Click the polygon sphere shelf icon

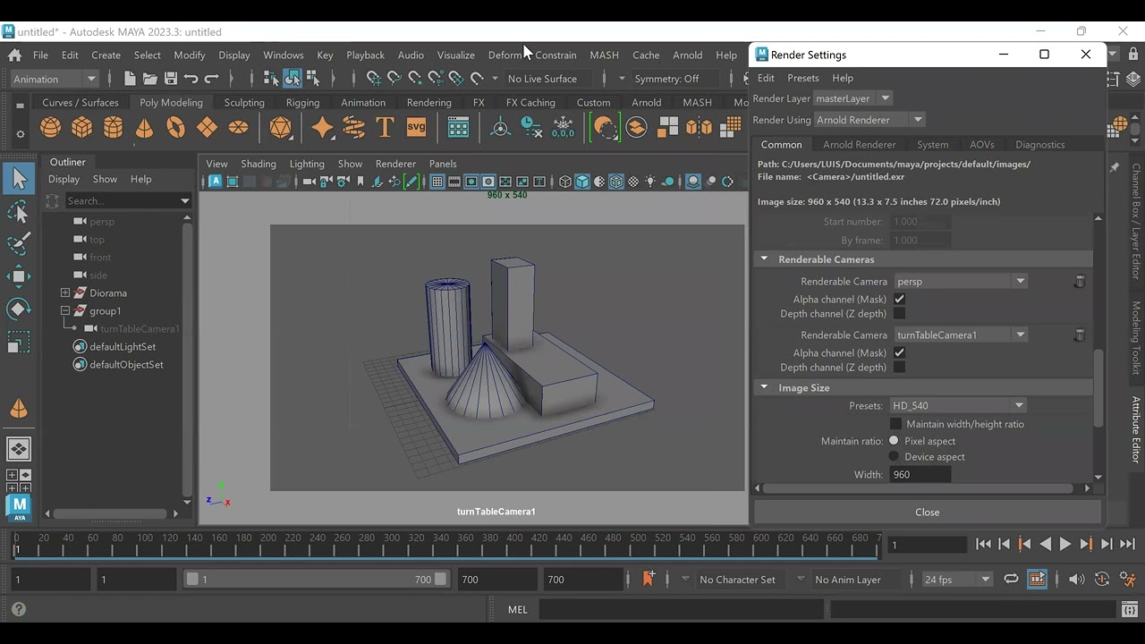pos(51,128)
